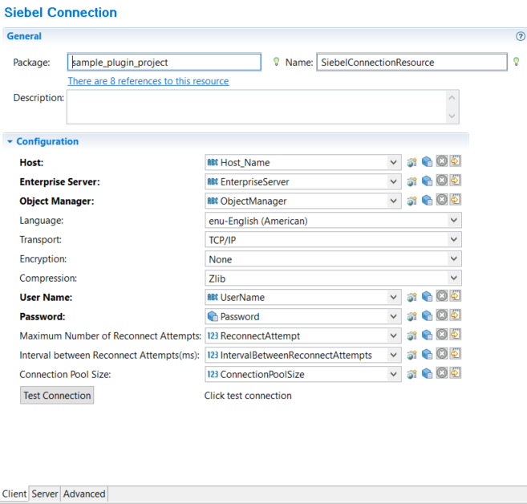Click gray X icon beside IntervalBetweenReconnectAttempts
Viewport: 527px width, 504px height.
pyautogui.click(x=442, y=354)
